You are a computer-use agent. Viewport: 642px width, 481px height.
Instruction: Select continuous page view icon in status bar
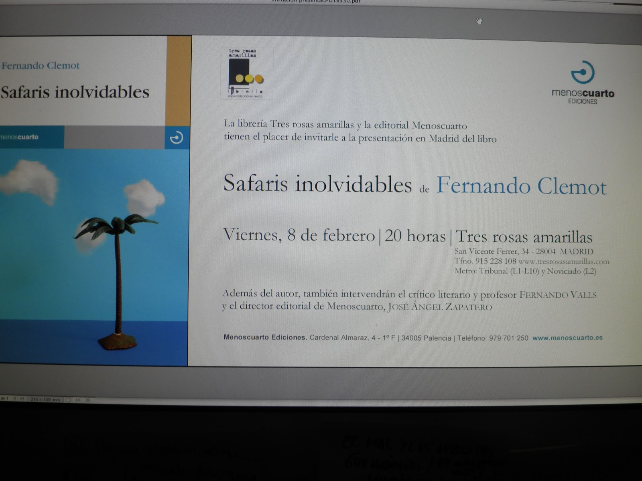(78, 400)
